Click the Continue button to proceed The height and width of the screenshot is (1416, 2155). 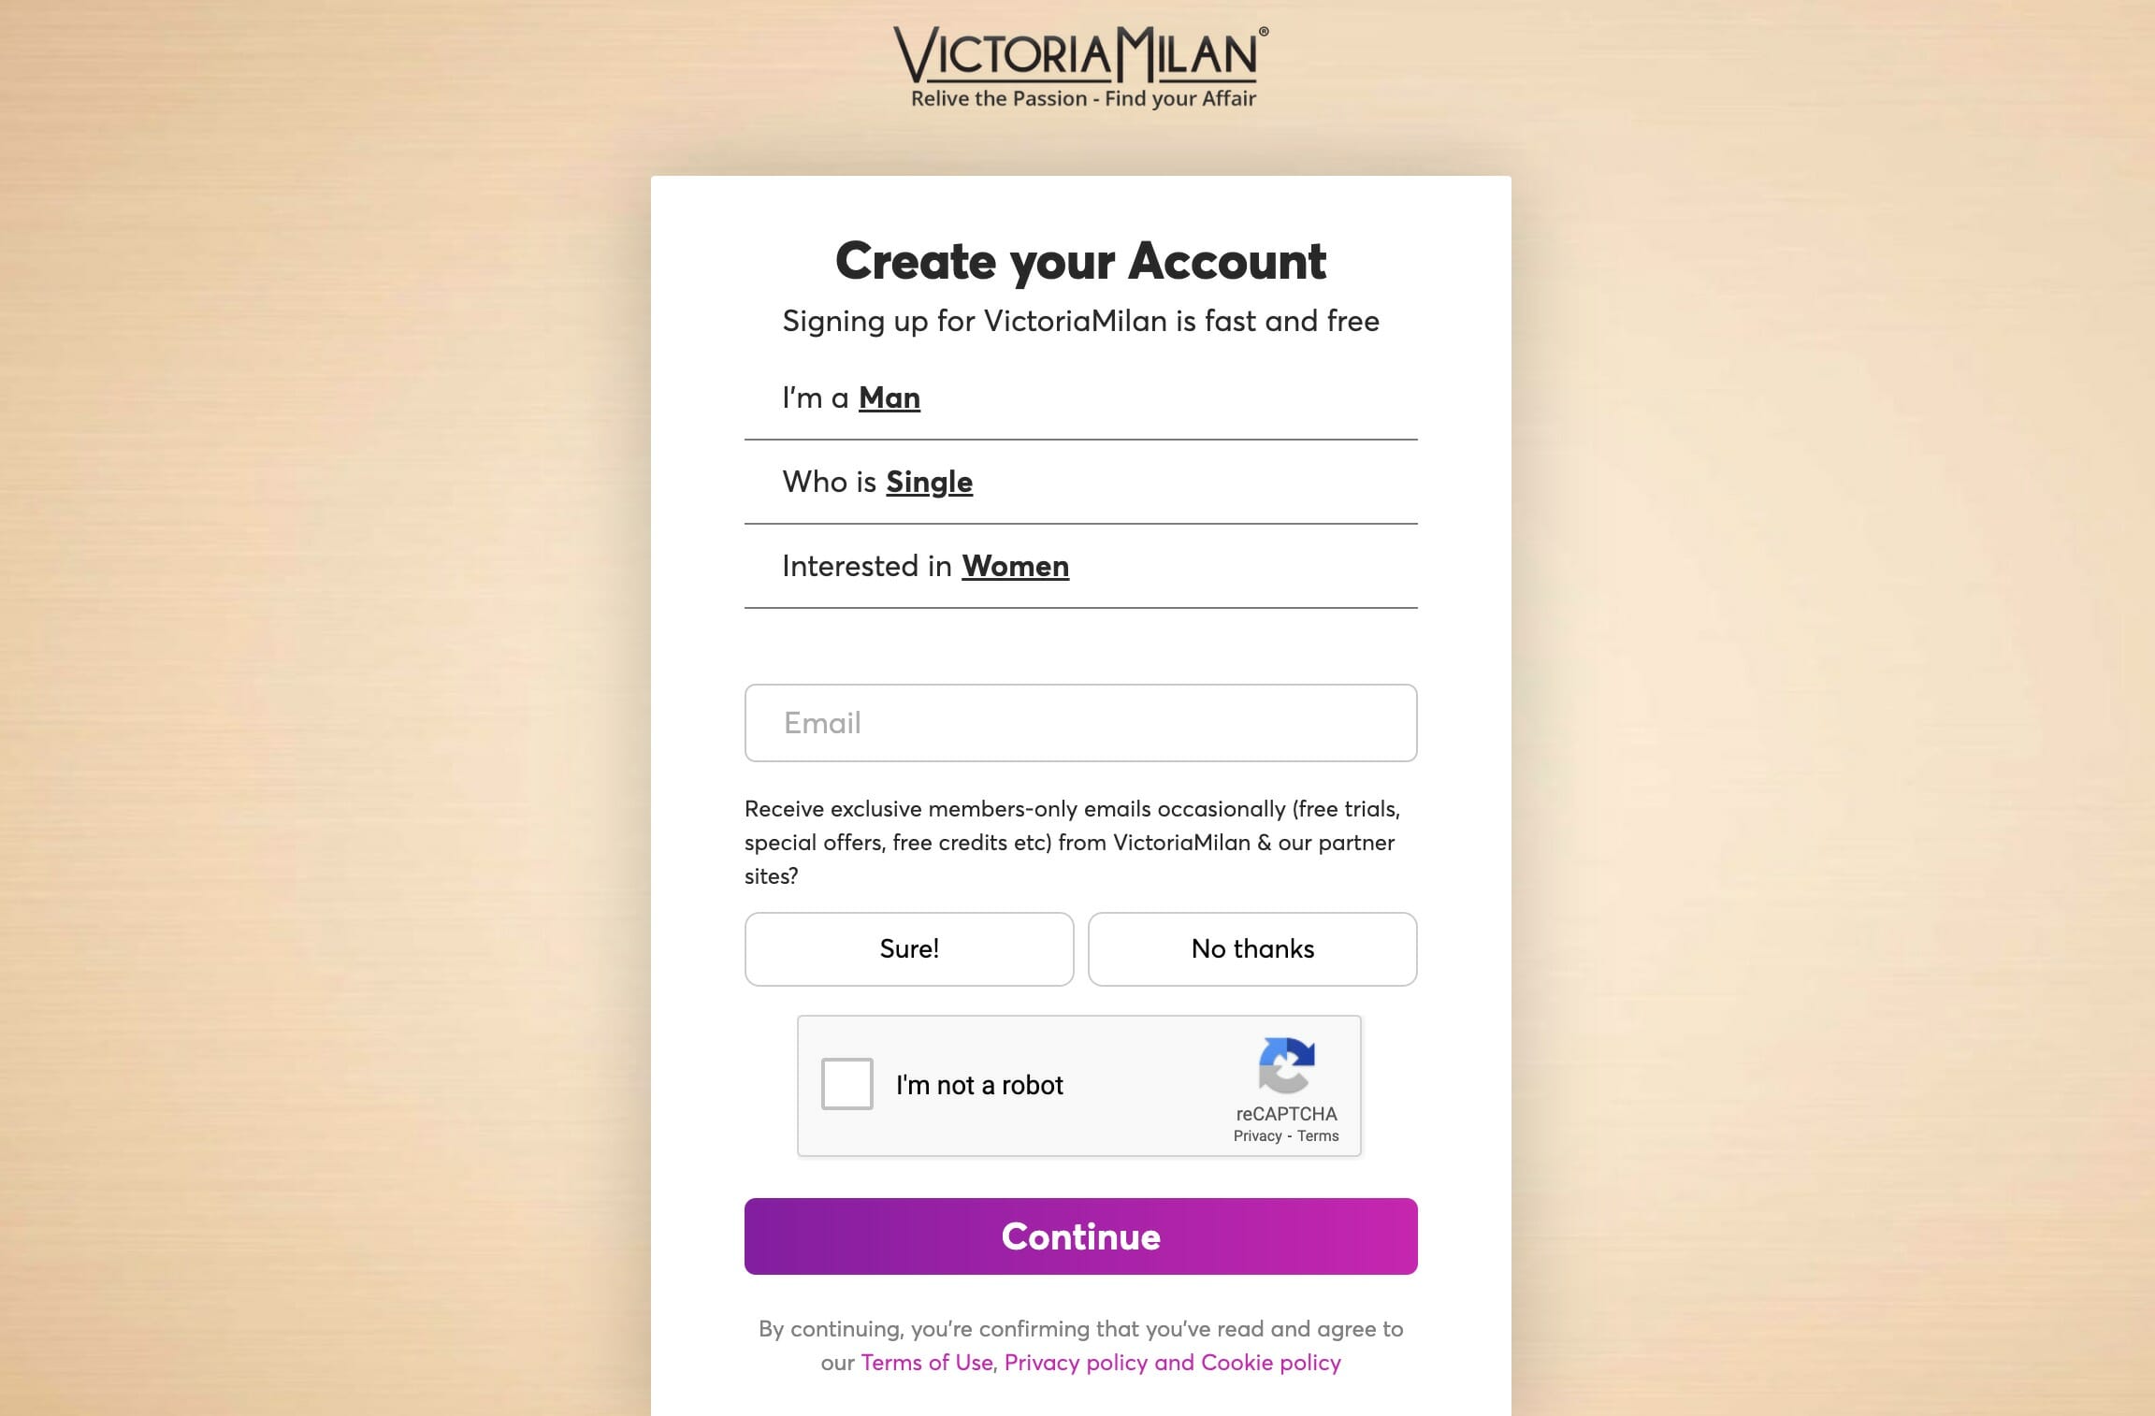pyautogui.click(x=1080, y=1235)
